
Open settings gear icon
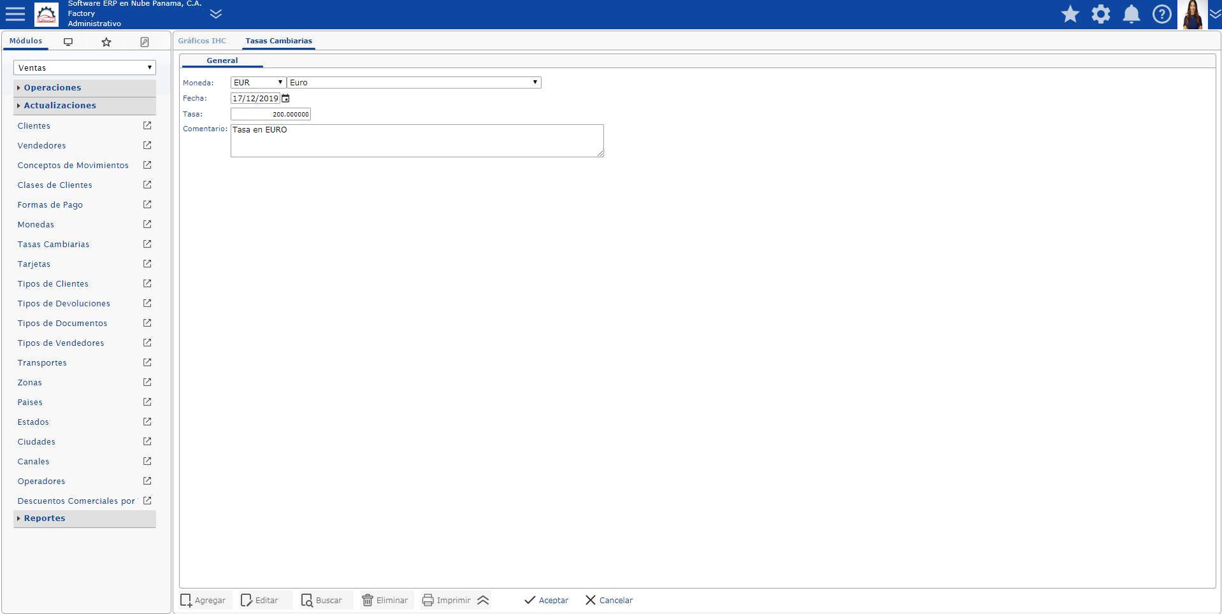pos(1101,14)
